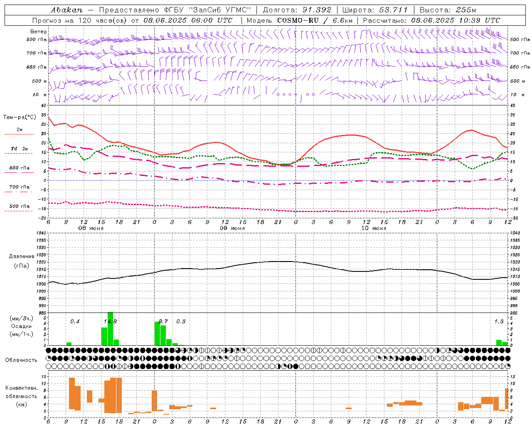Click the "(мм/1ч.)" precipitation unit label
The width and height of the screenshot is (532, 425).
22,334
